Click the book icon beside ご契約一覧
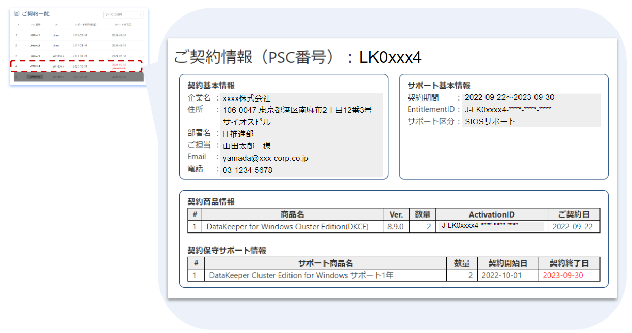 click(x=17, y=14)
